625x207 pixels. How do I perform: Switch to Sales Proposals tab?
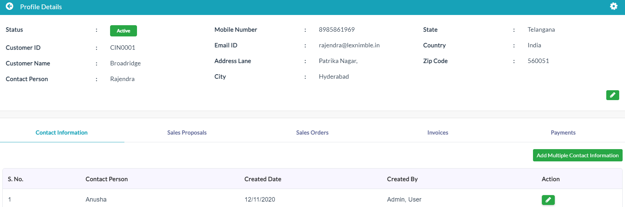[x=187, y=133]
